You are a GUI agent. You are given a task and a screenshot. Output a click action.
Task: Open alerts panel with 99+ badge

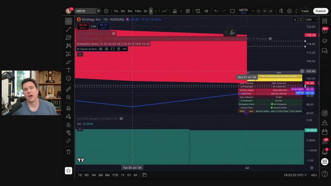(x=325, y=30)
